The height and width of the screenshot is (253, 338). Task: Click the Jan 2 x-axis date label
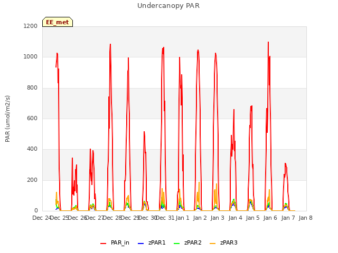[200, 218]
